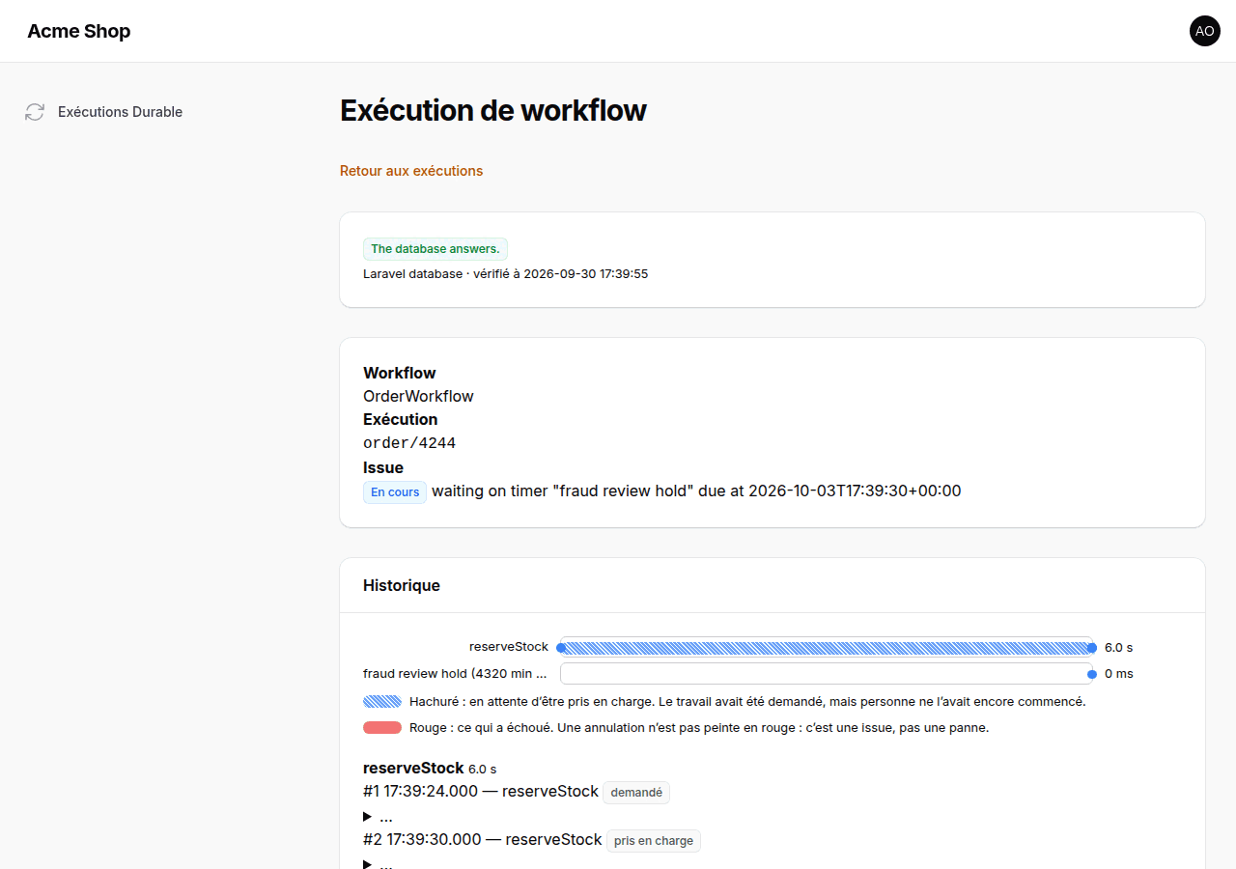Click the hatched legend swatch
This screenshot has height=869, width=1236.
[382, 702]
